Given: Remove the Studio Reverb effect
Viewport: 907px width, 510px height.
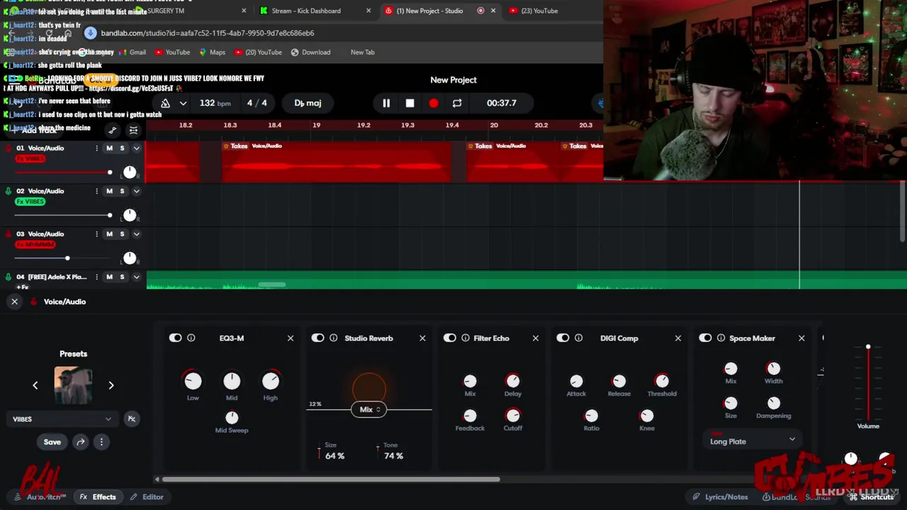Looking at the screenshot, I should pyautogui.click(x=422, y=339).
